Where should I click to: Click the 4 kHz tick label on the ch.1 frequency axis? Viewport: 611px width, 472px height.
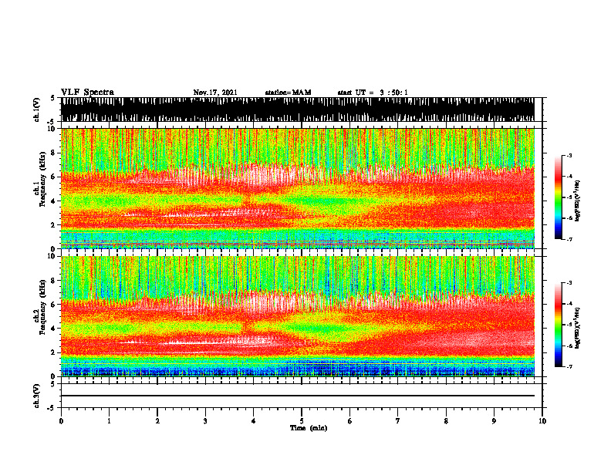[53, 201]
